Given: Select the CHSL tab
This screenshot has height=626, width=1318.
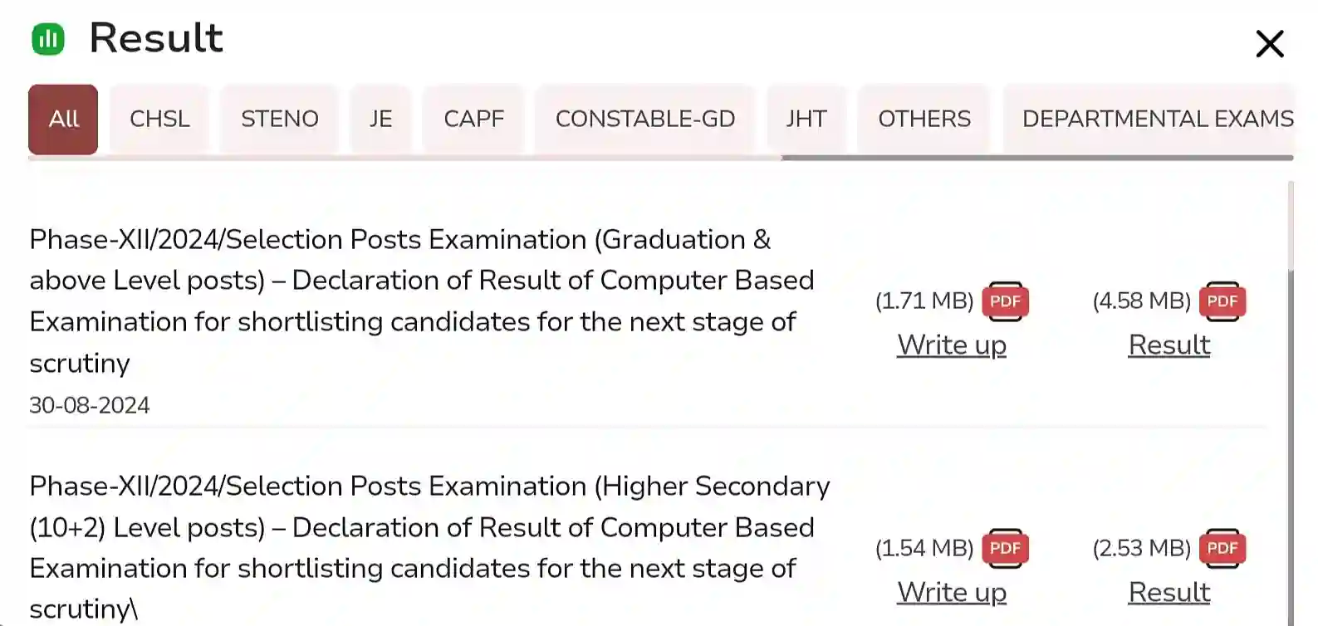Looking at the screenshot, I should click(x=159, y=119).
